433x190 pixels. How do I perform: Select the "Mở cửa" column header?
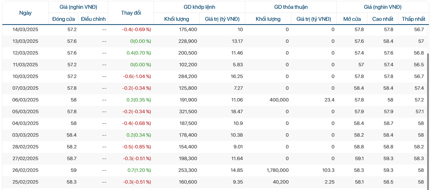click(x=352, y=19)
